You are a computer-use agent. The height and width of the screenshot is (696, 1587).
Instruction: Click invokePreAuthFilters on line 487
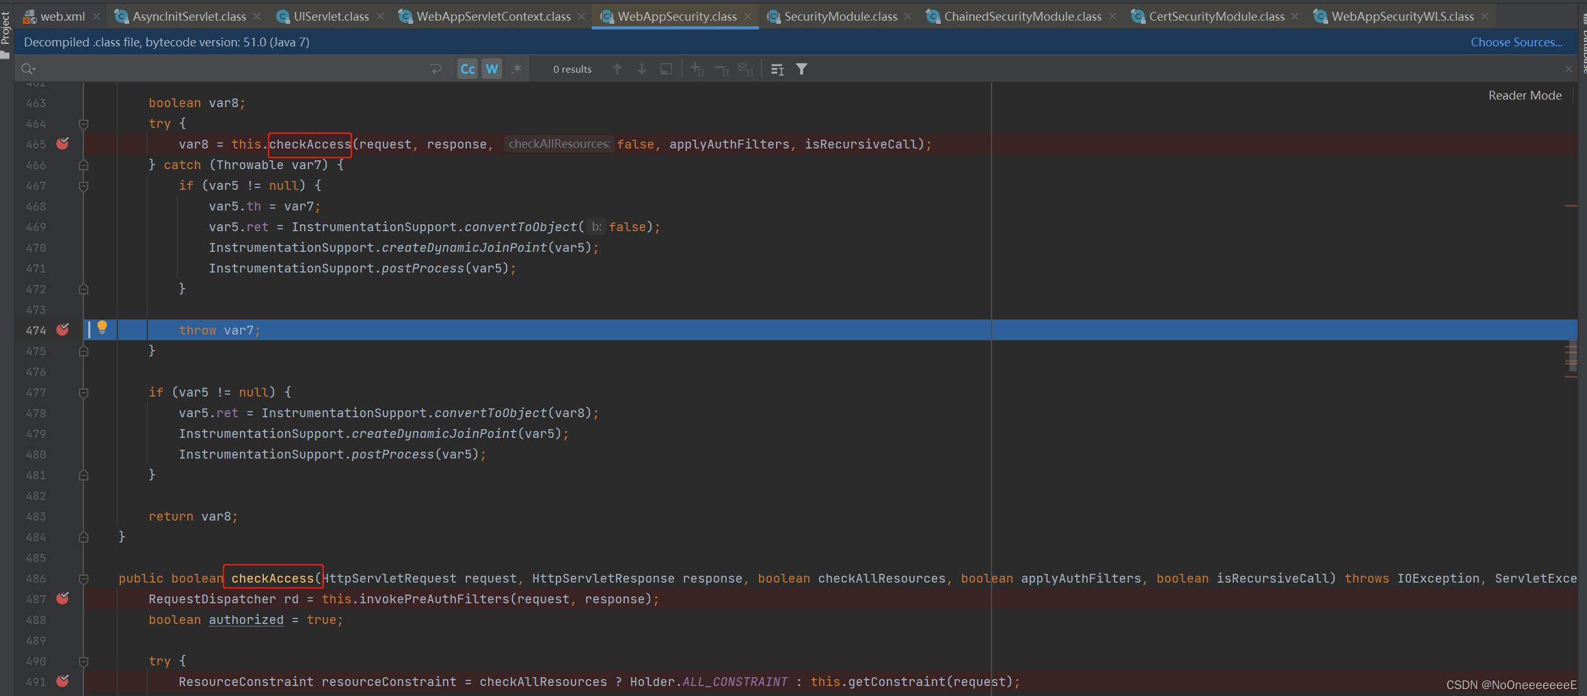coord(434,599)
